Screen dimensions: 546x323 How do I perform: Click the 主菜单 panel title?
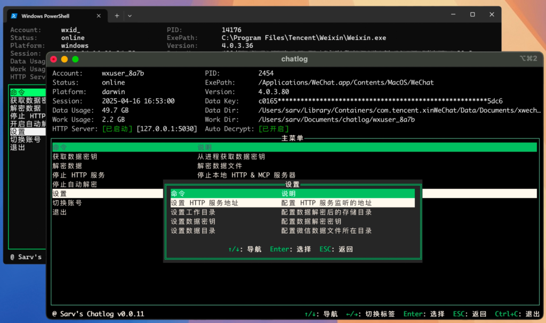(293, 138)
